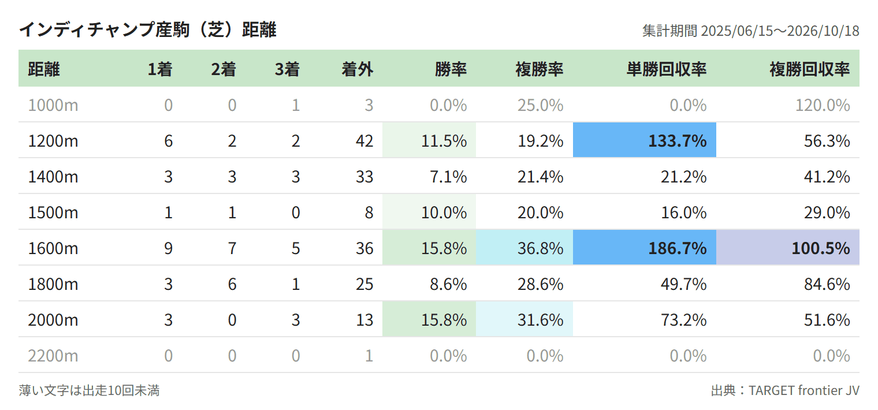Select the 1600m distance row label
The width and height of the screenshot is (878, 410).
tap(53, 248)
